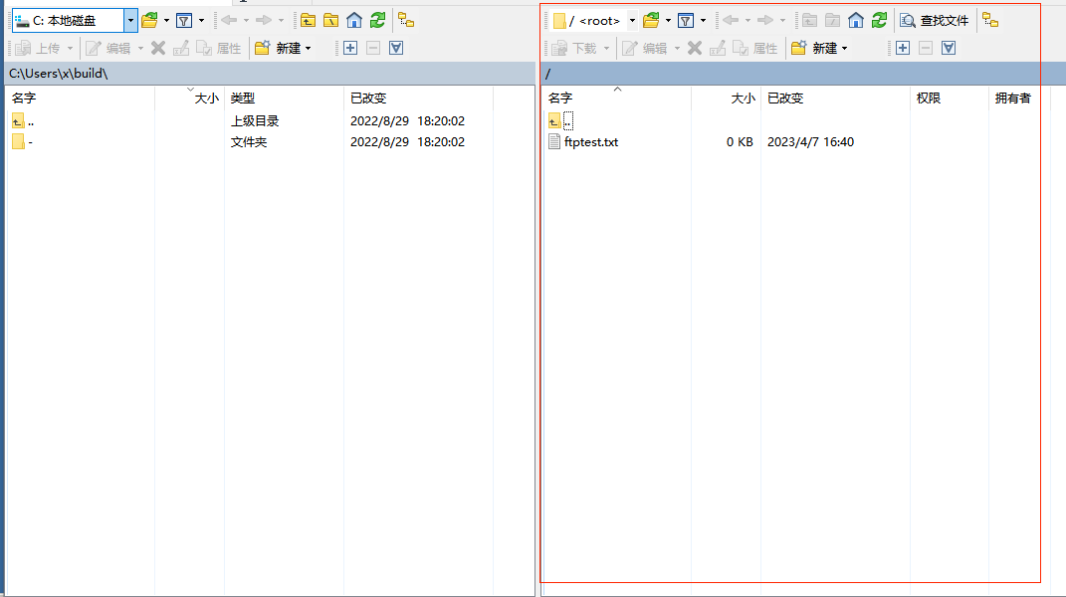Screen dimensions: 1066x597
Task: Go to remote home directory
Action: pyautogui.click(x=856, y=20)
